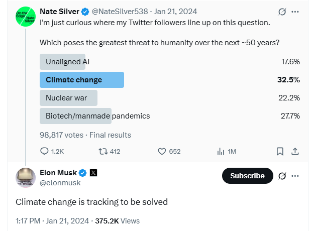Subscribe to Elon Musk

(x=247, y=176)
